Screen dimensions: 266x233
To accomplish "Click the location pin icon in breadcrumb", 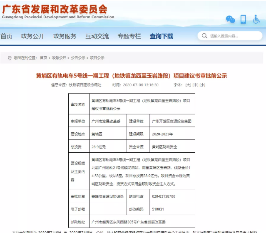I will (x=10, y=58).
